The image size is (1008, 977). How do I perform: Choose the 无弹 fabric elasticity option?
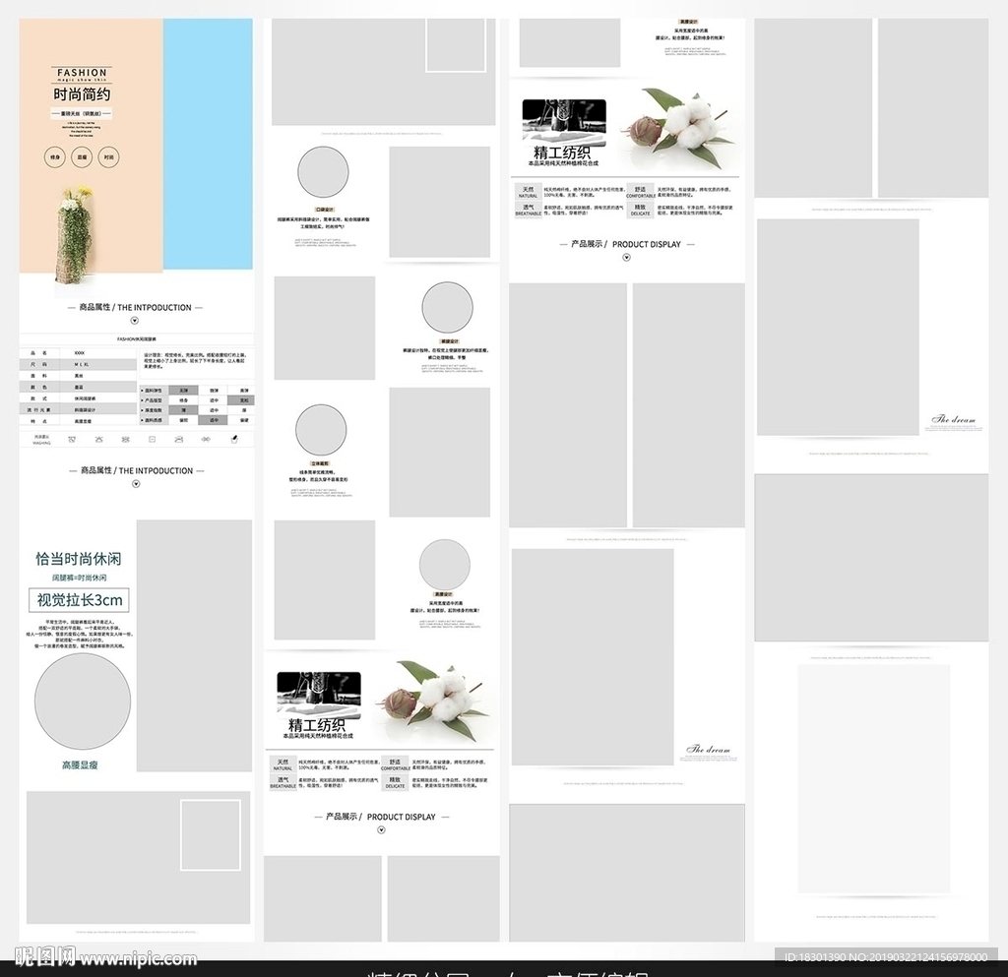click(183, 391)
